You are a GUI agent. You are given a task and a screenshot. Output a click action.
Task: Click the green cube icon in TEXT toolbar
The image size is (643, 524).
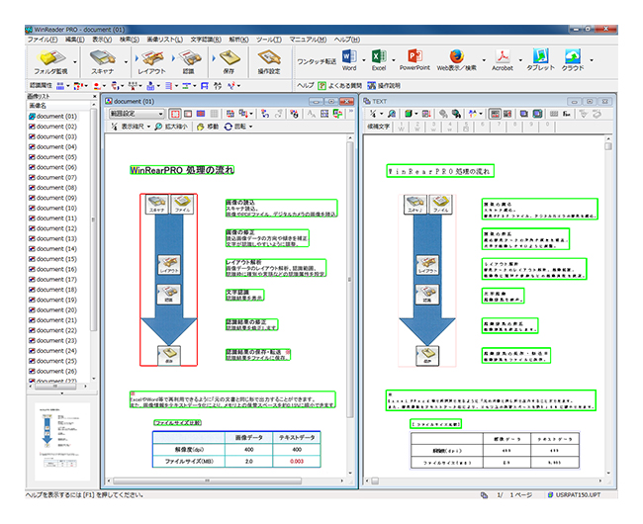[x=408, y=114]
